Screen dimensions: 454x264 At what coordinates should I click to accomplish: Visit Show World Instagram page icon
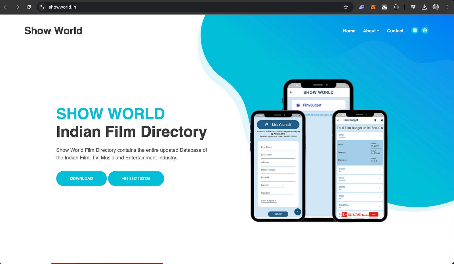[x=425, y=30]
